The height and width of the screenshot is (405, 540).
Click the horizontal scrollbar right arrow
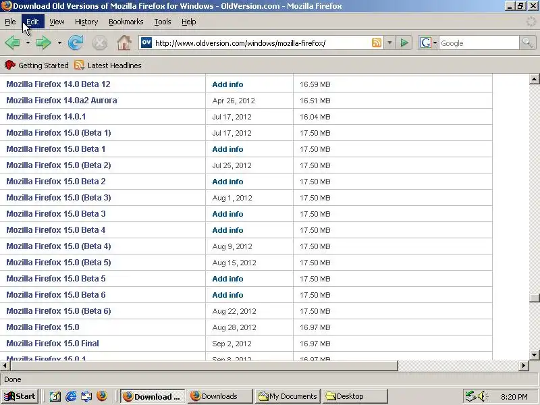(524, 365)
